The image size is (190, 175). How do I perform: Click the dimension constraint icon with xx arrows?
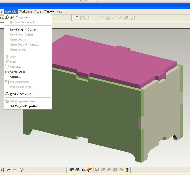pos(77,18)
